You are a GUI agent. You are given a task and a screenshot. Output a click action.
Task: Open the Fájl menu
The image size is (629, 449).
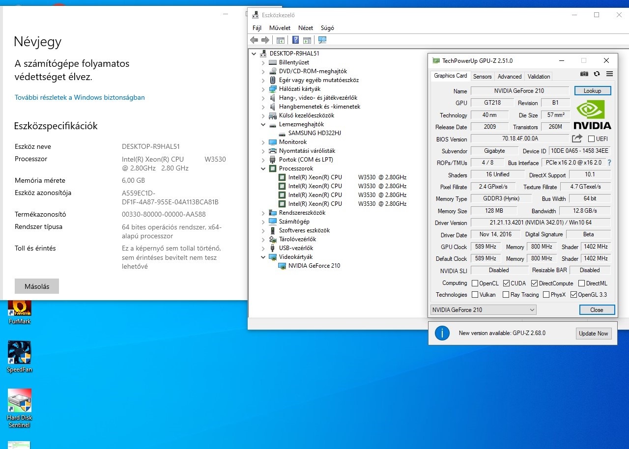[257, 28]
